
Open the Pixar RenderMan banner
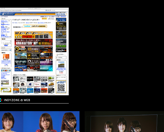click(33, 62)
